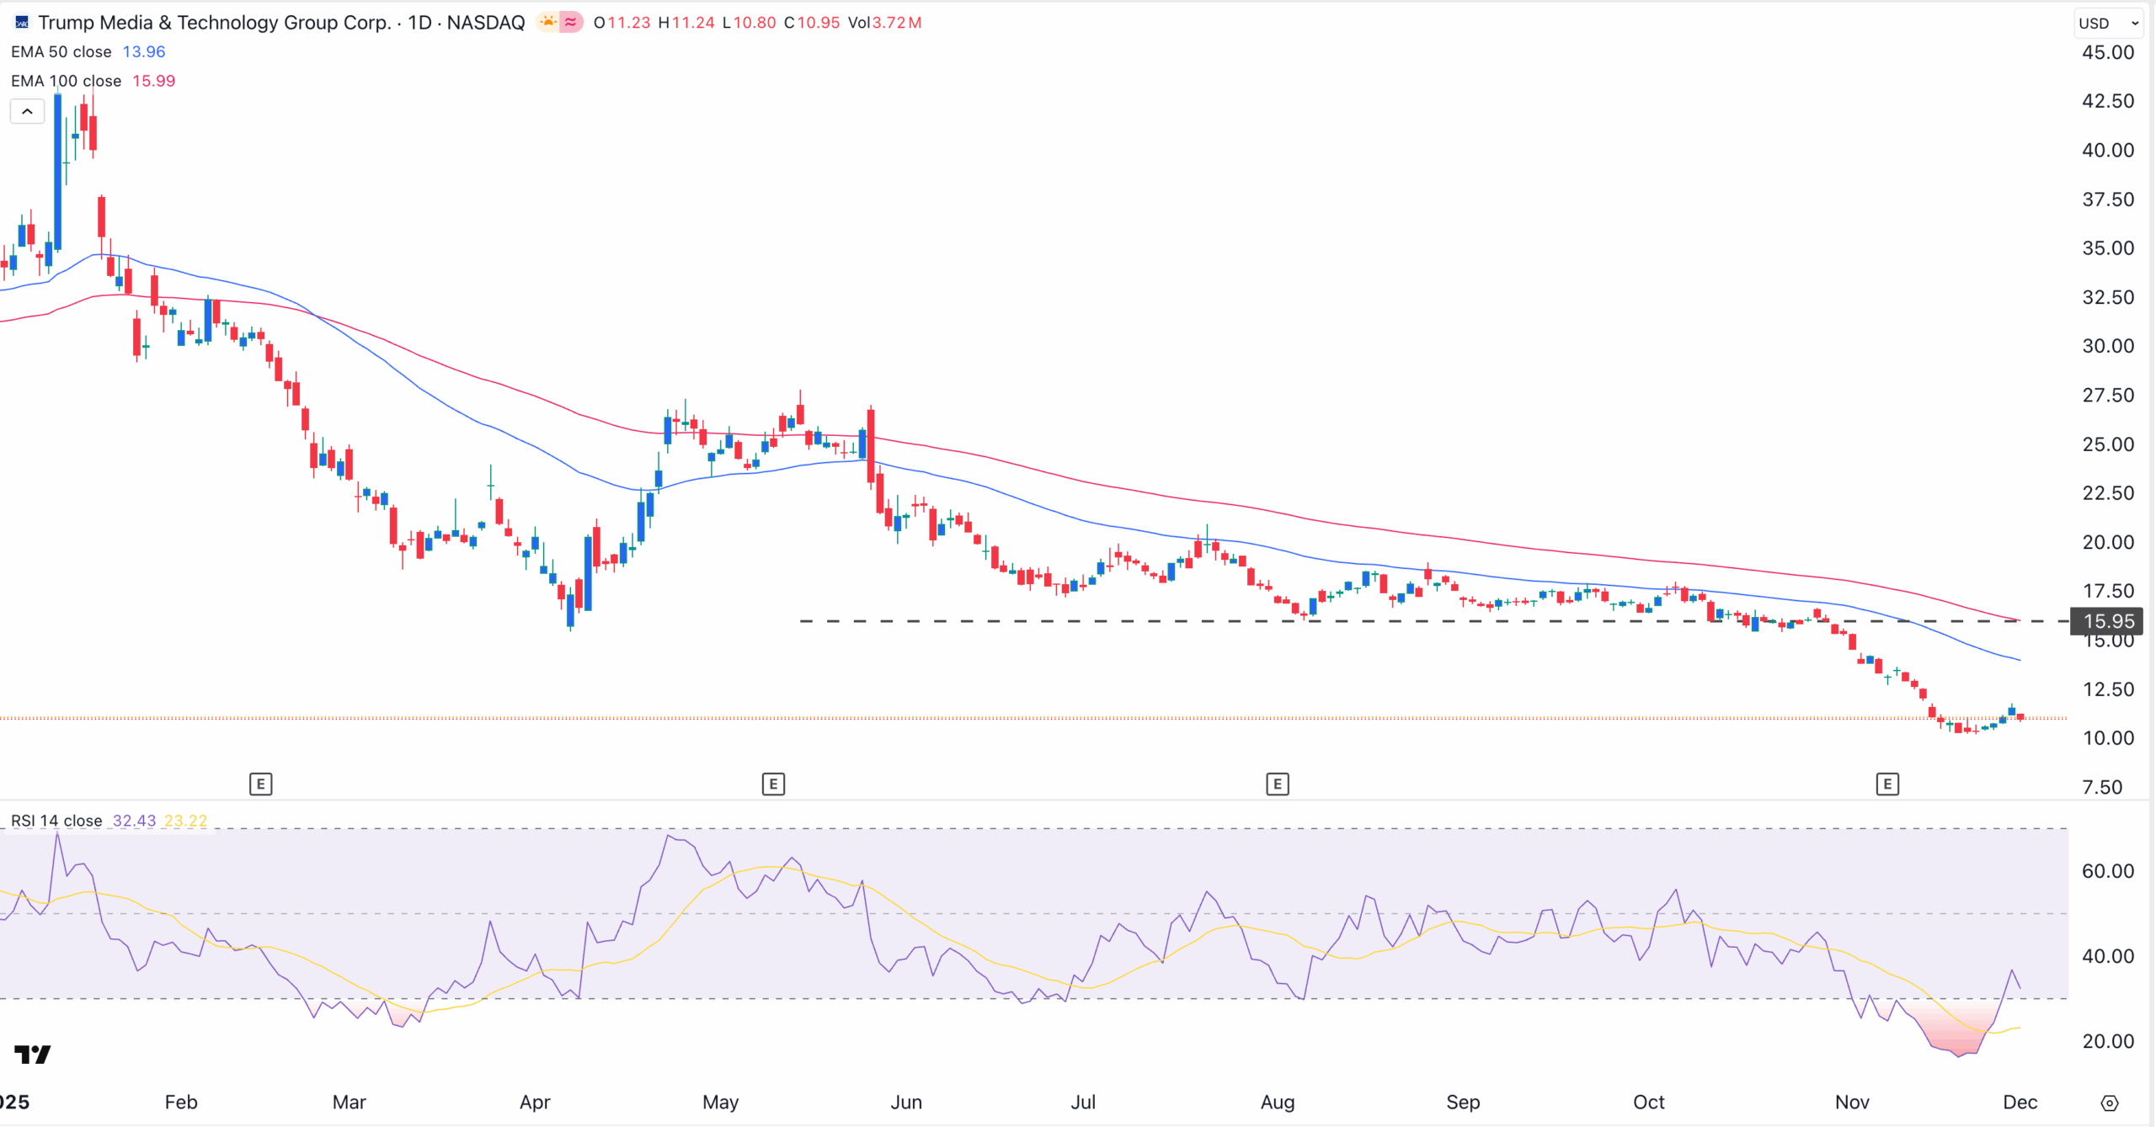Click the 30.00 price scale label
This screenshot has height=1127, width=2156.
2108,346
